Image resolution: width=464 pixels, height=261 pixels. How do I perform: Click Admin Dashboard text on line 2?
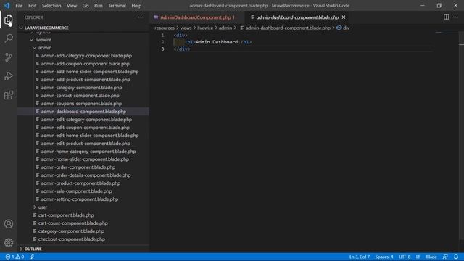pyautogui.click(x=217, y=42)
